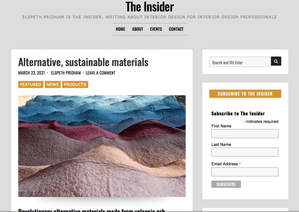Screen dimensions: 299x212
Task: Open the layered felt materials featured image
Action: [102, 146]
